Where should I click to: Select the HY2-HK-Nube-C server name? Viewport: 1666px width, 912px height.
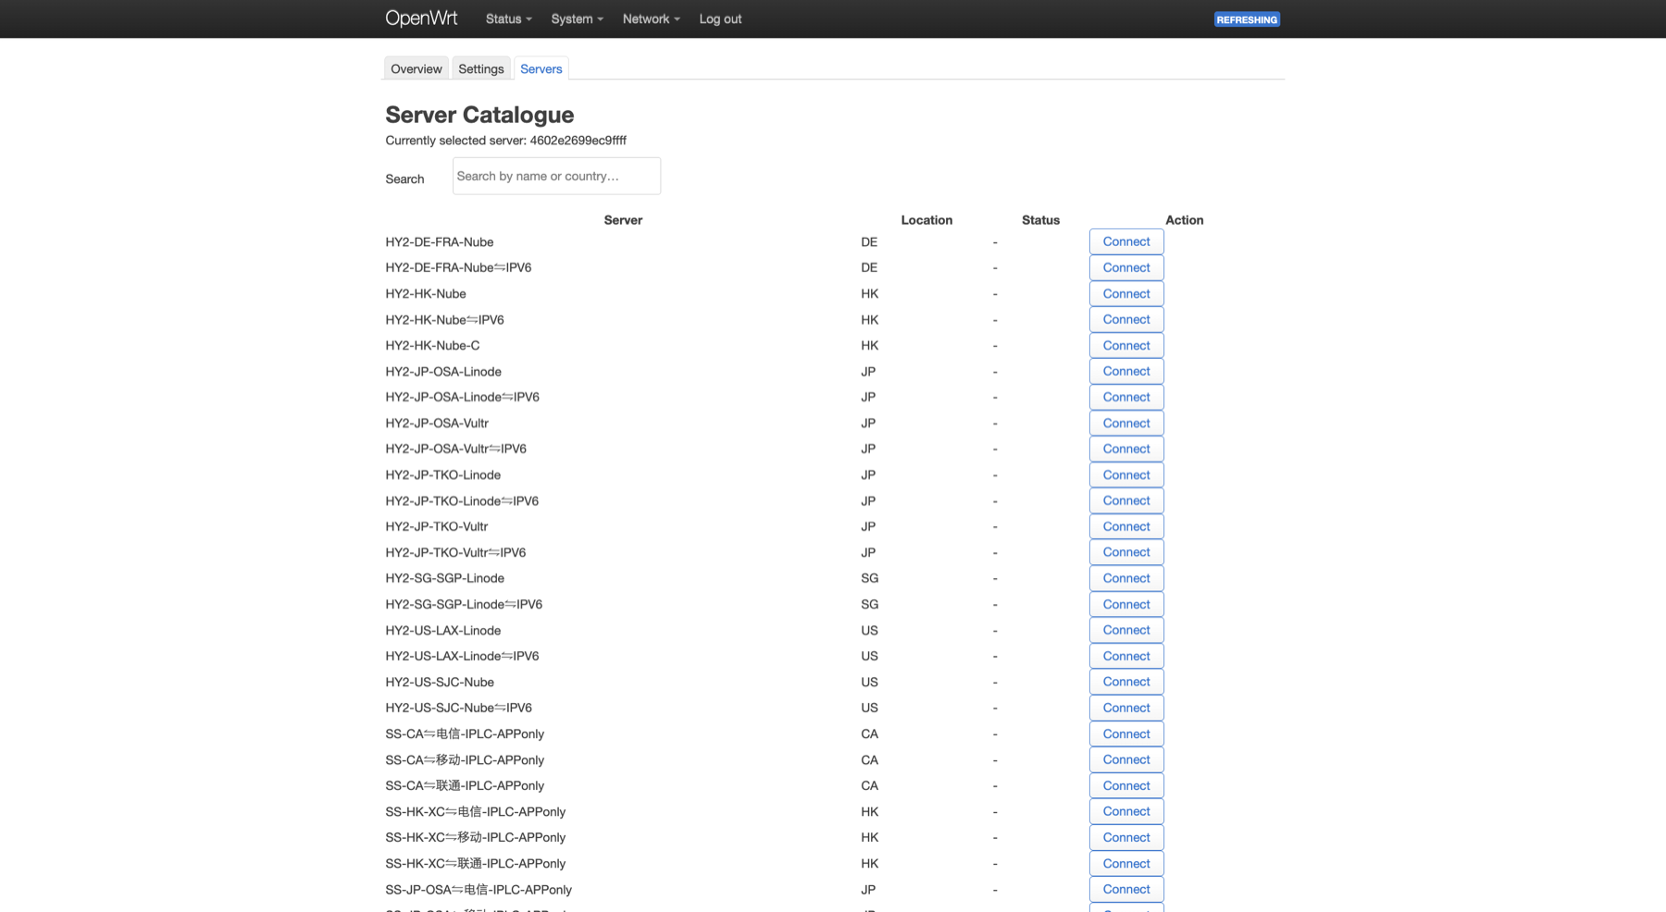click(x=432, y=346)
